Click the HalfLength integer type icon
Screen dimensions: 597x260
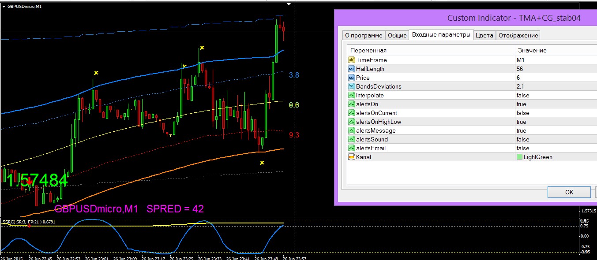coord(352,69)
